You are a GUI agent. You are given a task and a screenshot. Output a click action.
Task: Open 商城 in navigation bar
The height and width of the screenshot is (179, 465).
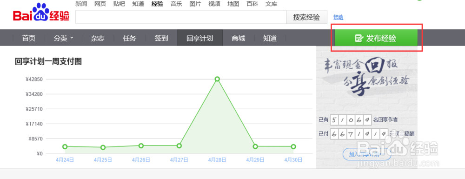coord(239,38)
